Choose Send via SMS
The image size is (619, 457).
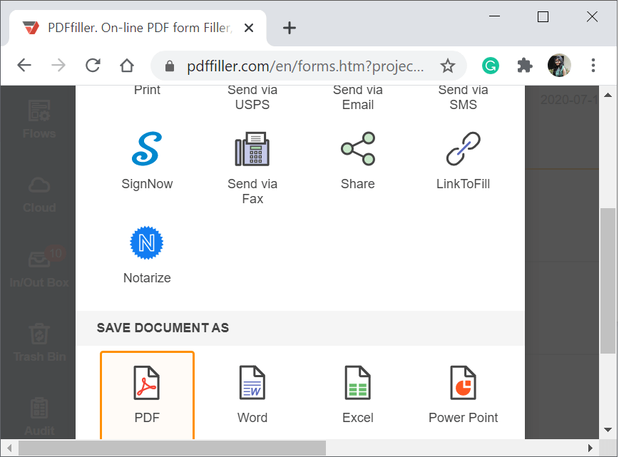[463, 97]
